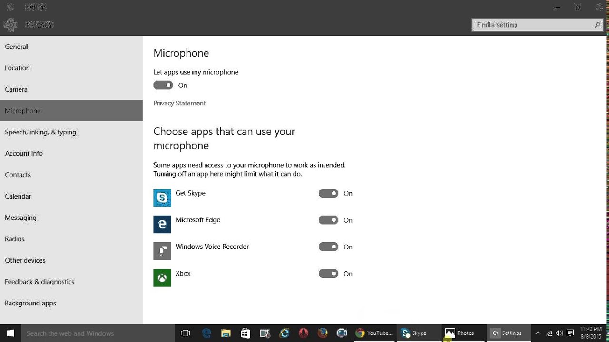Open the Radios privacy section
Viewport: 609px width, 342px height.
tap(71, 239)
